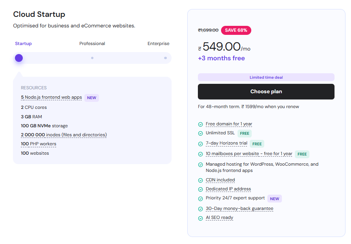Click the Choose plan button
This screenshot has height=244, width=351.
(266, 91)
